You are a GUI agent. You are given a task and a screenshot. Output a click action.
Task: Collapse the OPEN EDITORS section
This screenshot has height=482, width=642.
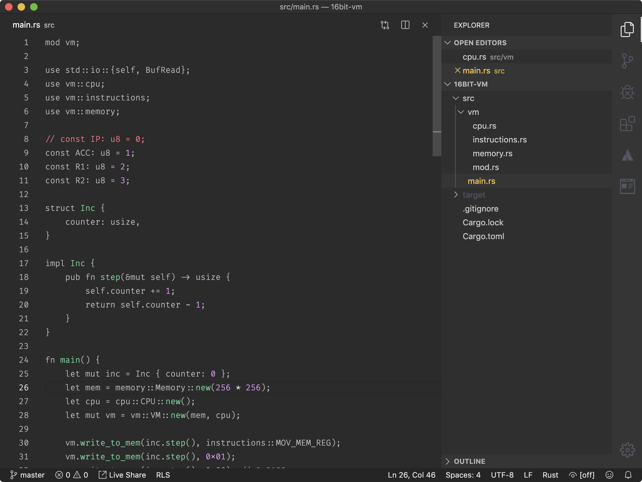pos(480,43)
